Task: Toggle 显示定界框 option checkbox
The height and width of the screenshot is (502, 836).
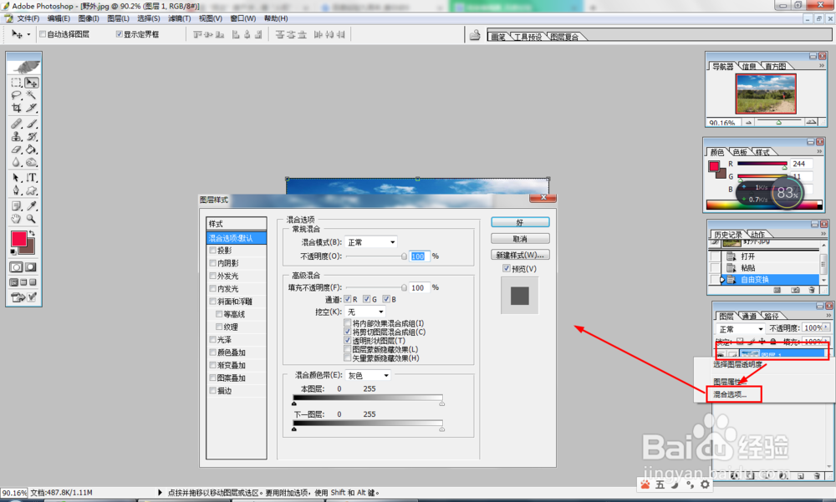Action: click(120, 34)
